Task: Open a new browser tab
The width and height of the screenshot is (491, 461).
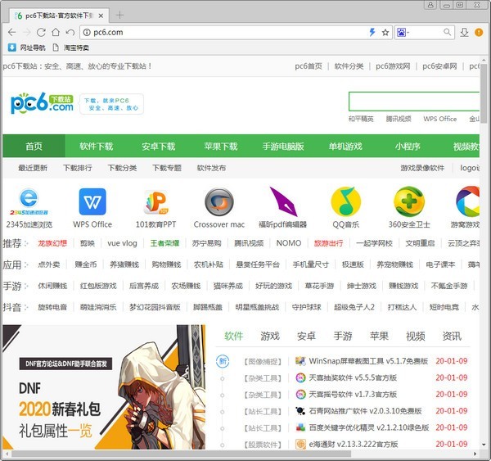Action: coord(119,15)
